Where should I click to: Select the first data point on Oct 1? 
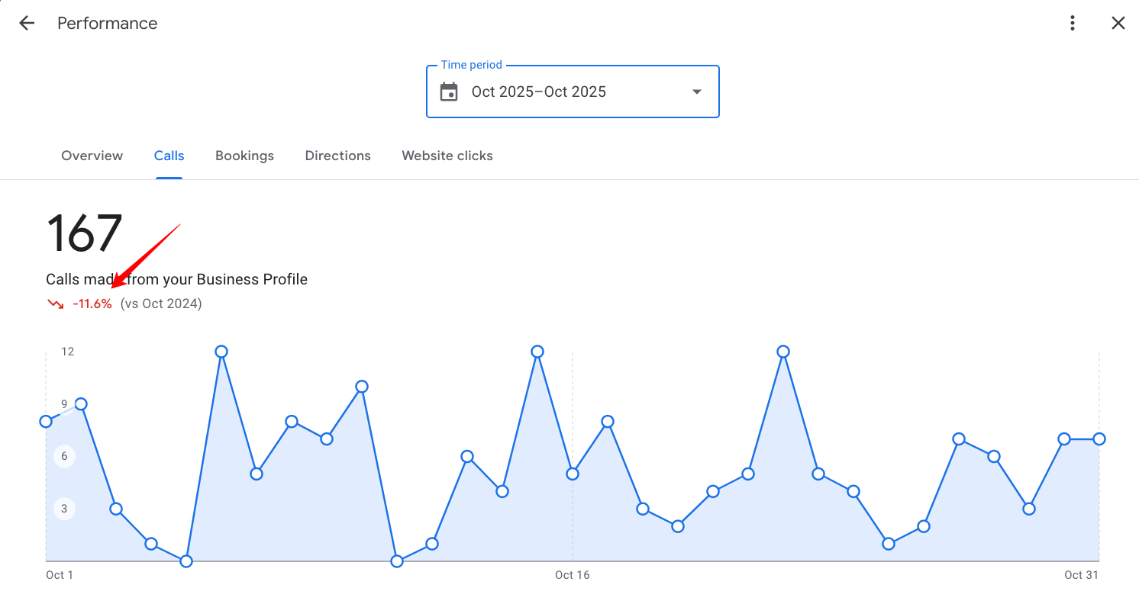[47, 421]
